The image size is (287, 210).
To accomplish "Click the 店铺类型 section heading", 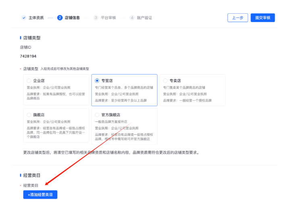I will (x=31, y=38).
